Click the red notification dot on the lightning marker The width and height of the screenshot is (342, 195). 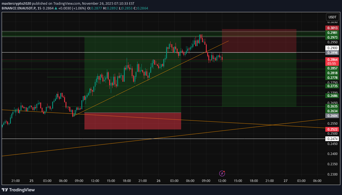tap(224, 171)
